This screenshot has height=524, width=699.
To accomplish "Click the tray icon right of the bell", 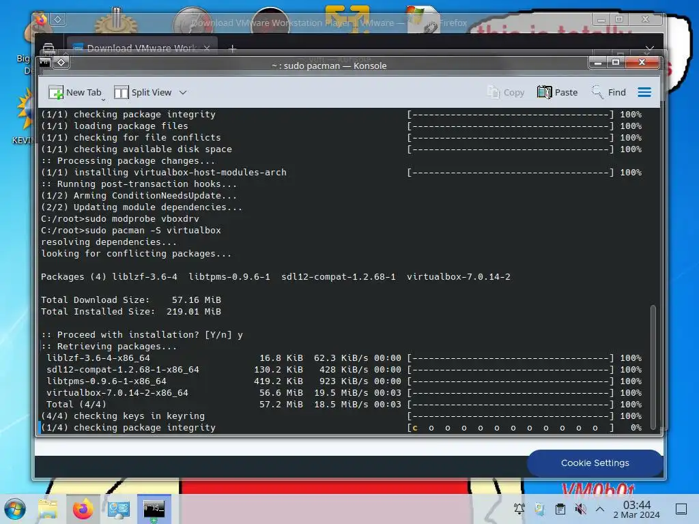I will coord(539,509).
